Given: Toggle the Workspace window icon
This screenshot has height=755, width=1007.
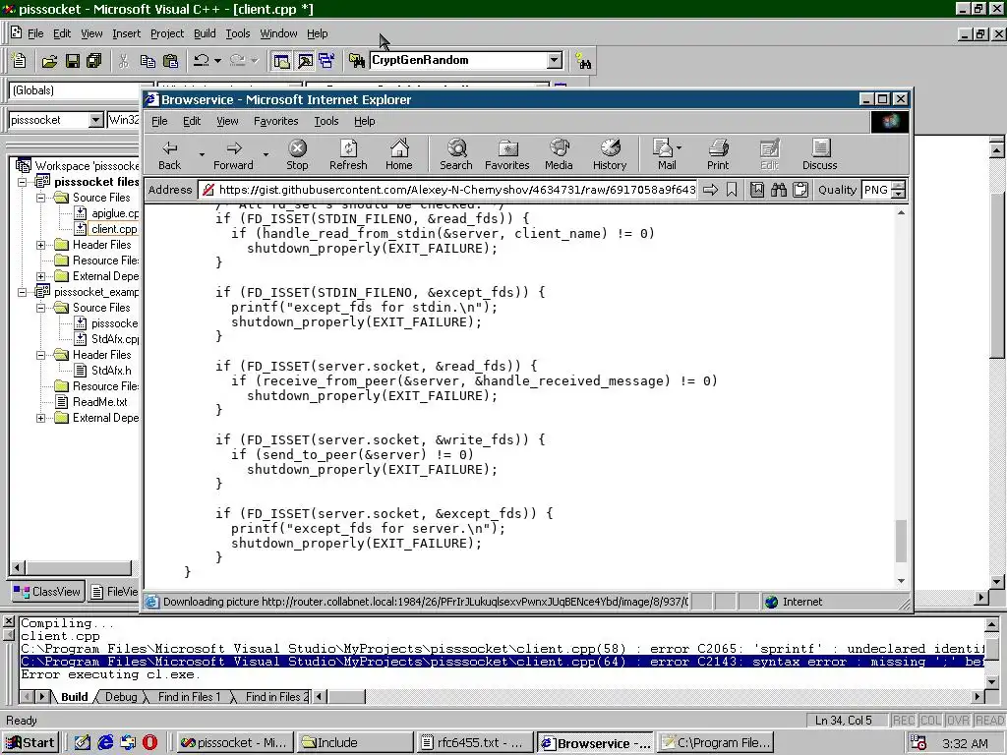Looking at the screenshot, I should click(282, 61).
